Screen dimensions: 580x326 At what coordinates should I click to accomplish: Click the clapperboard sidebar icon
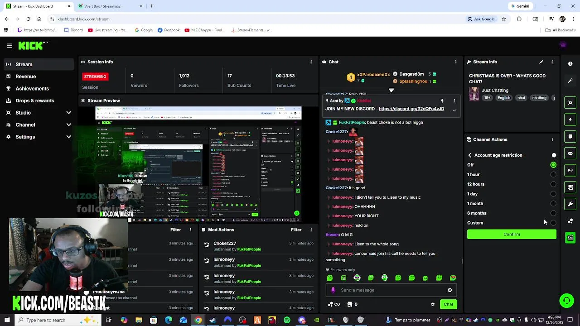click(570, 238)
